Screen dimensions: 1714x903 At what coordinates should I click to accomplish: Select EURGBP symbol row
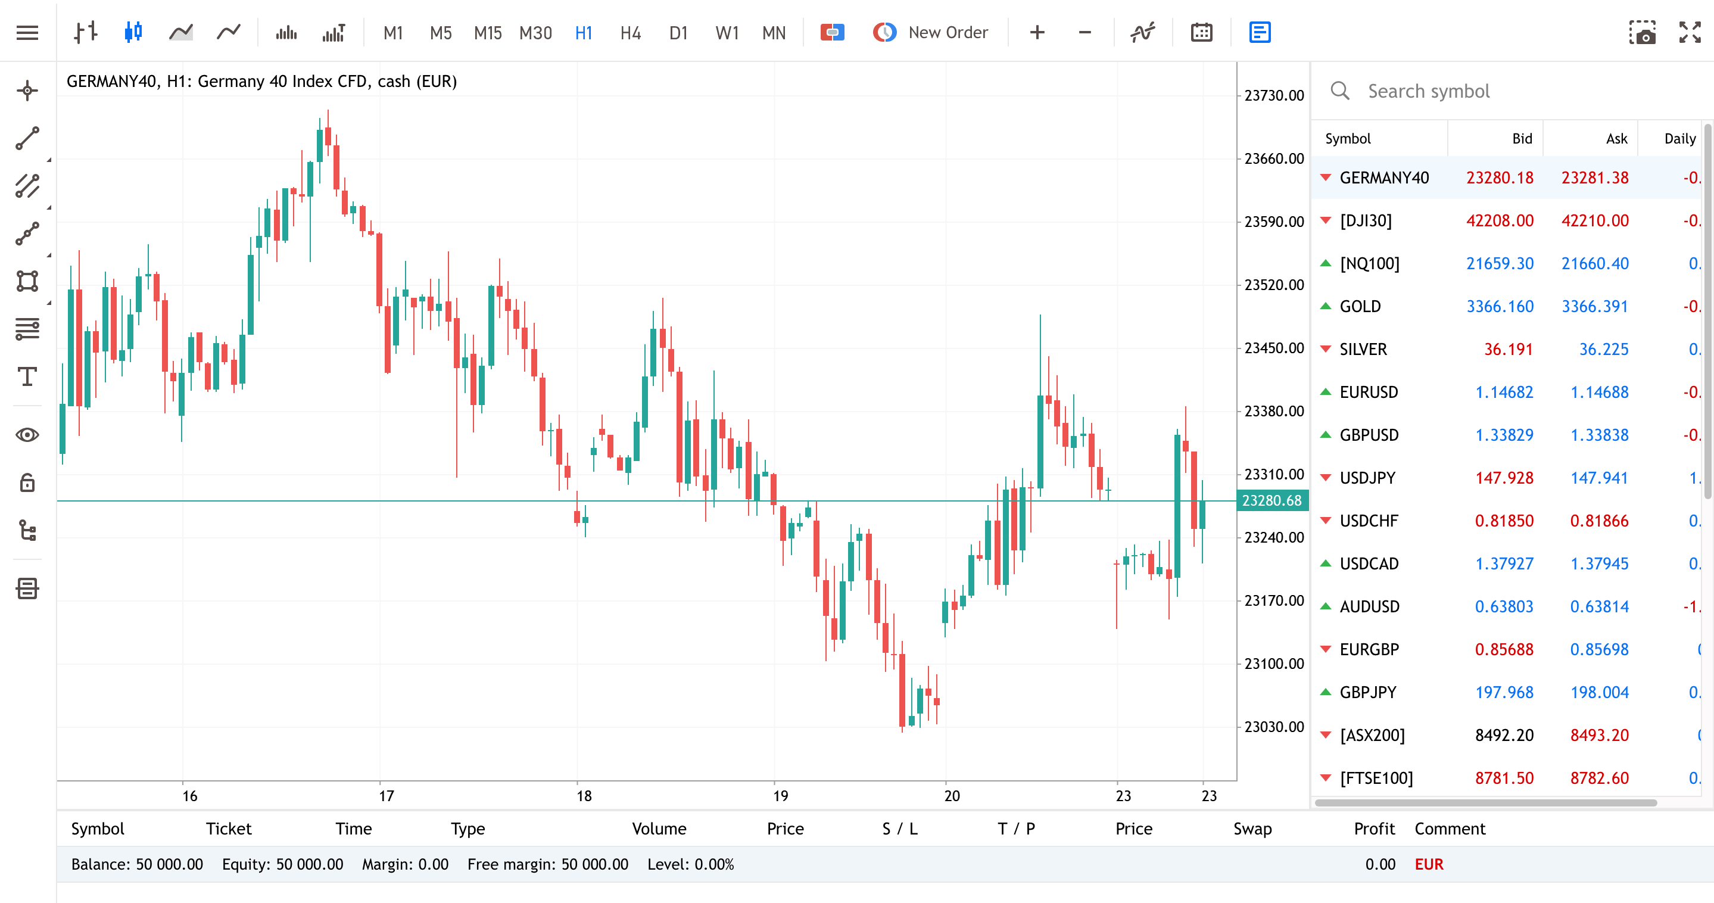[x=1506, y=649]
